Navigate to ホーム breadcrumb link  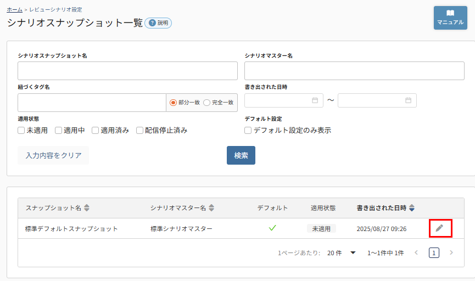[x=15, y=9]
